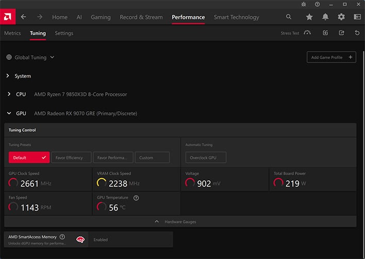Select the Default tuning preset
The height and width of the screenshot is (259, 365).
click(29, 158)
